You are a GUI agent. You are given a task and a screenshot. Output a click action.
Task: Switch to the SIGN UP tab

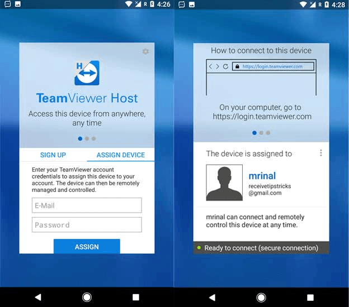pos(53,155)
